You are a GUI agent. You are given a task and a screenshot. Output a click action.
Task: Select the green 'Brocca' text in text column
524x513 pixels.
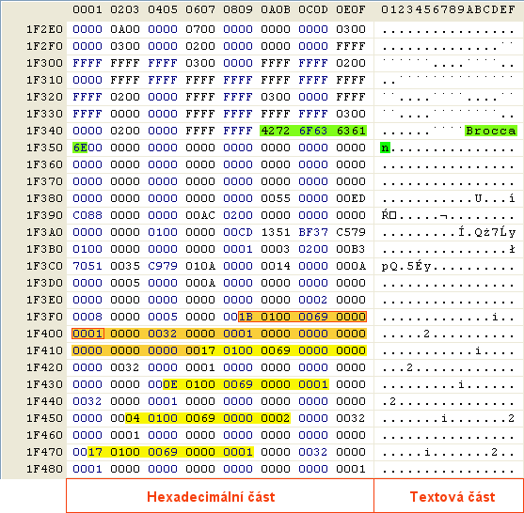tap(491, 131)
